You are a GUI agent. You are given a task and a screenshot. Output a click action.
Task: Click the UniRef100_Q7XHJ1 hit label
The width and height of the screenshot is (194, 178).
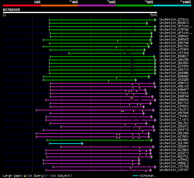pos(174,19)
